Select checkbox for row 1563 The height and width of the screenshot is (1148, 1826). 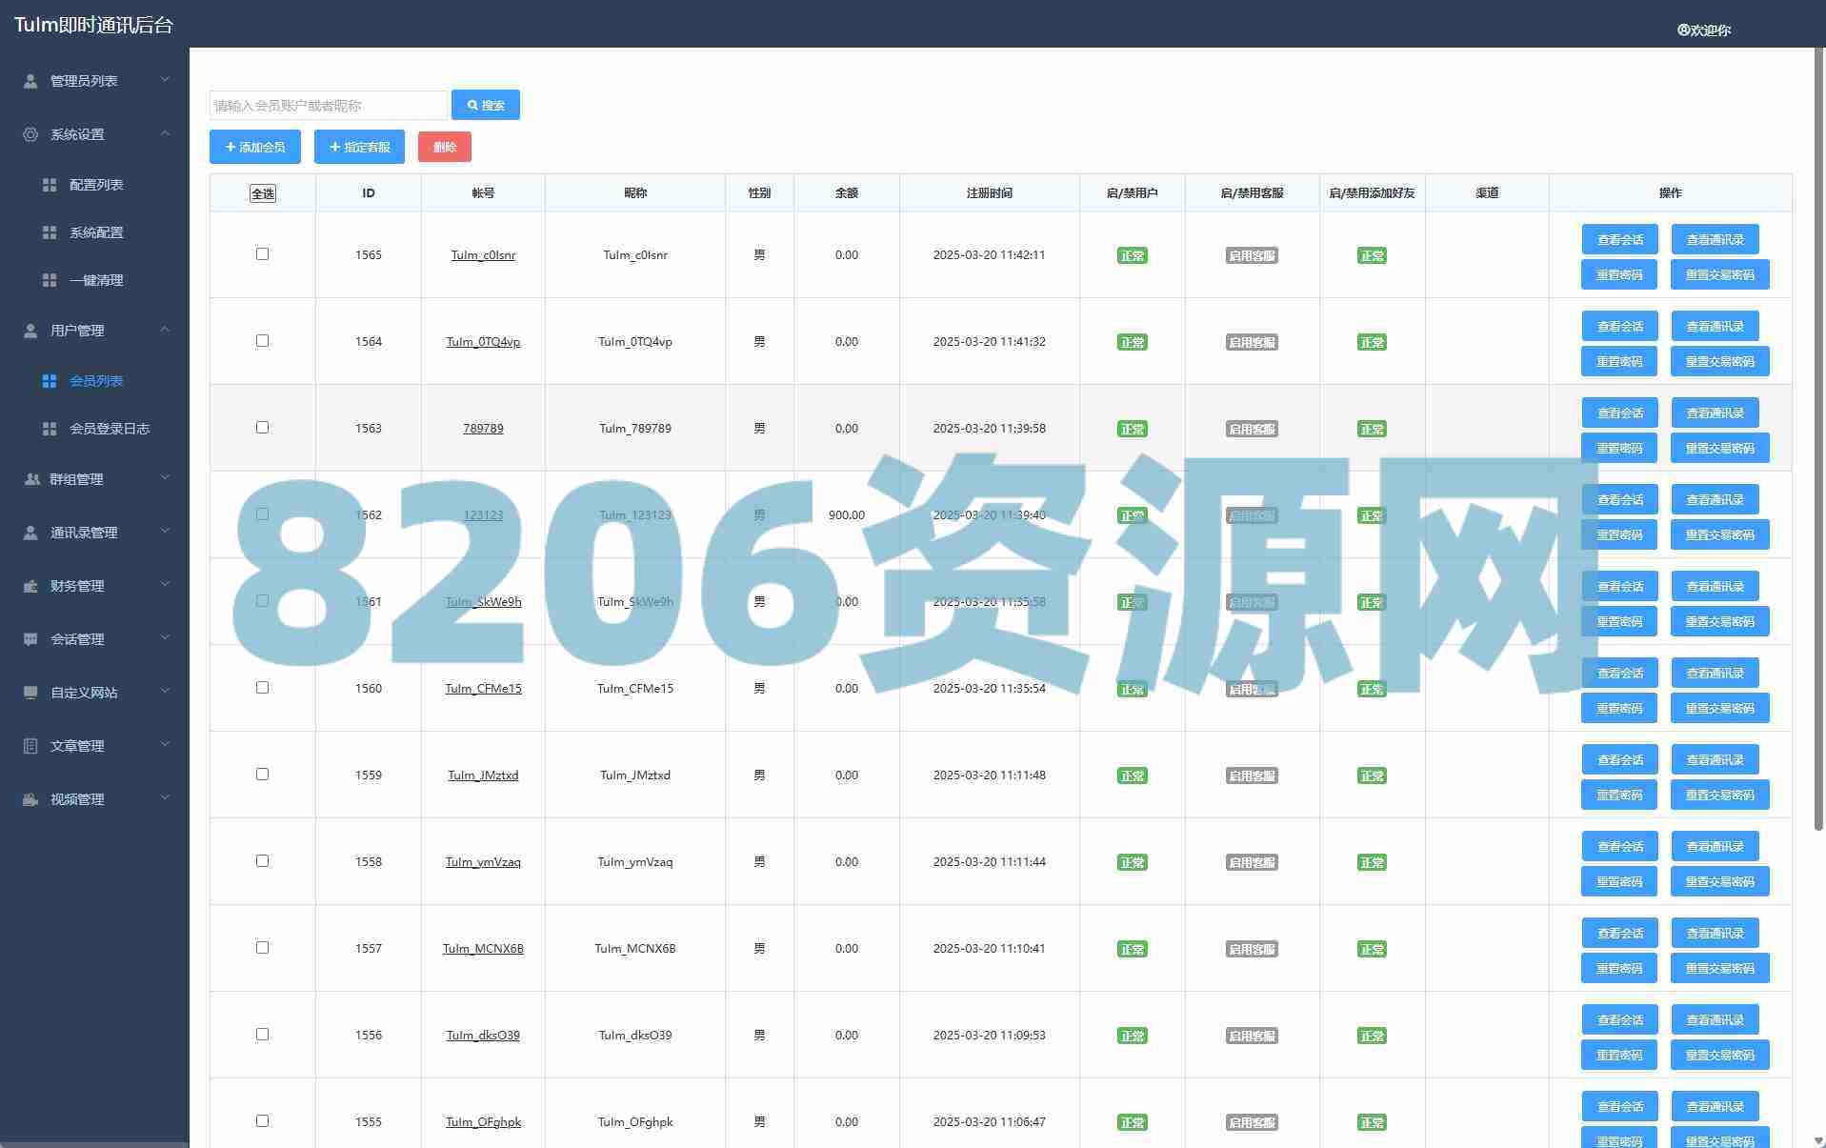(262, 428)
